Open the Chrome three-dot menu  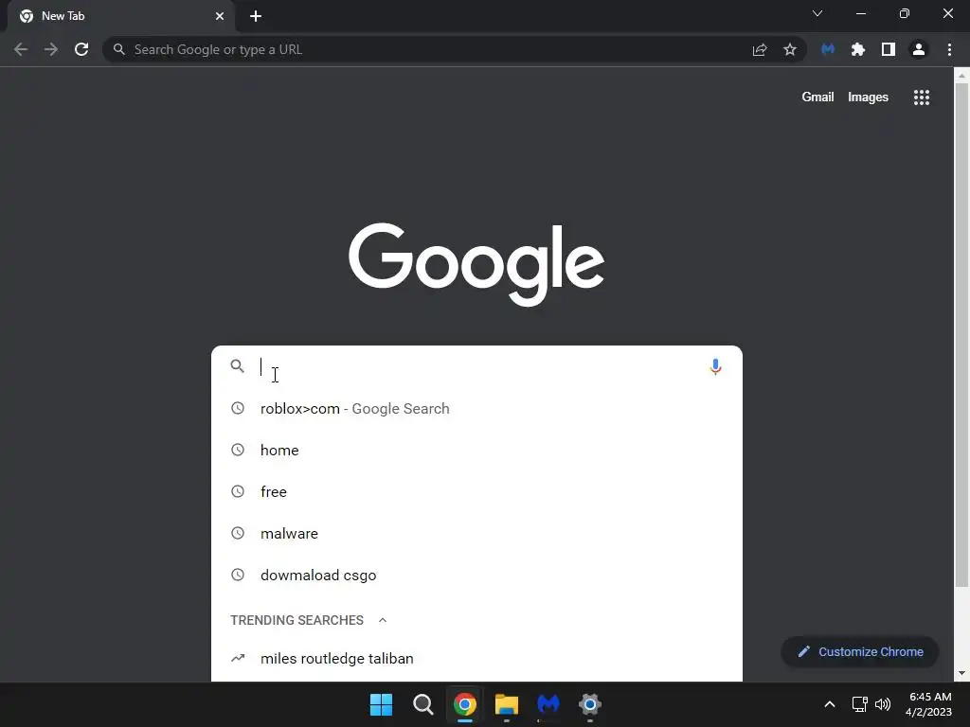coord(949,49)
